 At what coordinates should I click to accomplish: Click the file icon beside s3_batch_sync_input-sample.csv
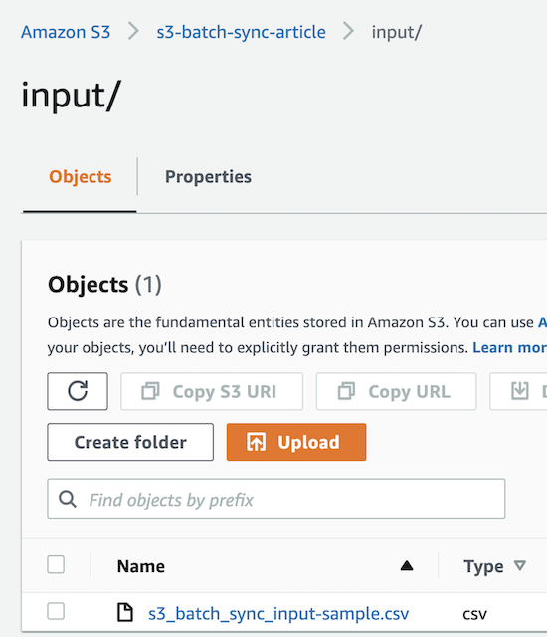[x=125, y=613]
